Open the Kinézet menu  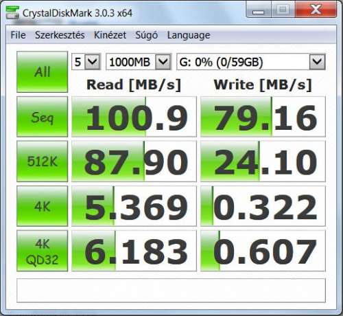110,35
